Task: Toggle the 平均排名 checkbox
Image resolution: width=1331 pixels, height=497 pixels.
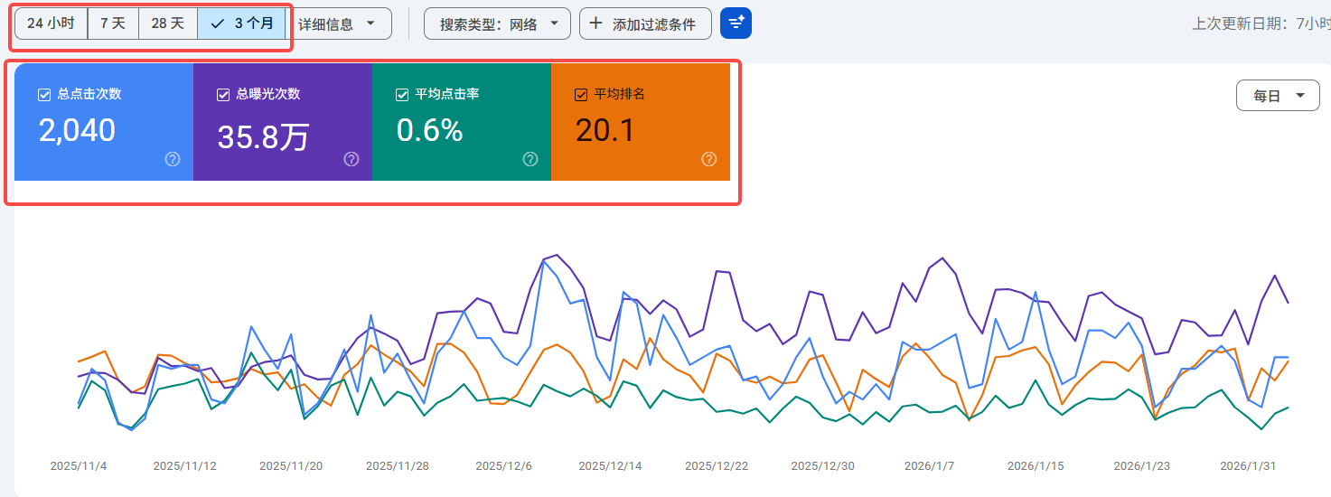Action: click(x=581, y=94)
